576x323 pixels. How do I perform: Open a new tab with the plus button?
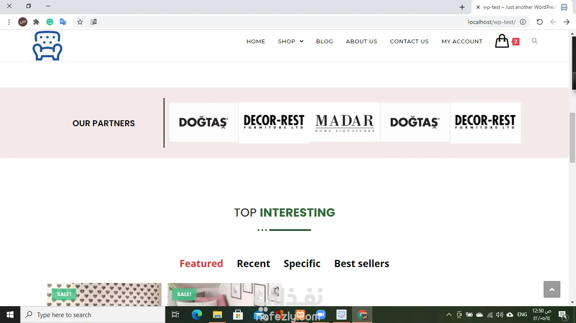coord(462,7)
